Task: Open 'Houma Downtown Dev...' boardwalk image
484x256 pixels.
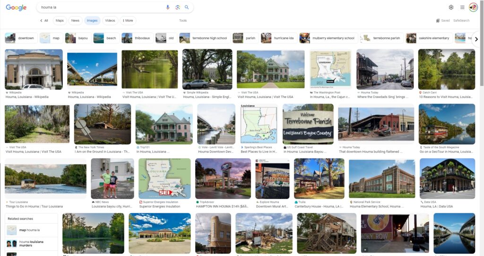Action: tap(216, 124)
